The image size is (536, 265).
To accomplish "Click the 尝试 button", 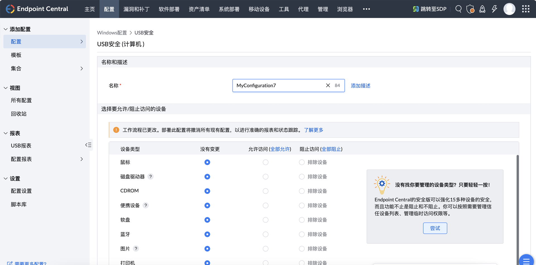I will click(x=435, y=228).
